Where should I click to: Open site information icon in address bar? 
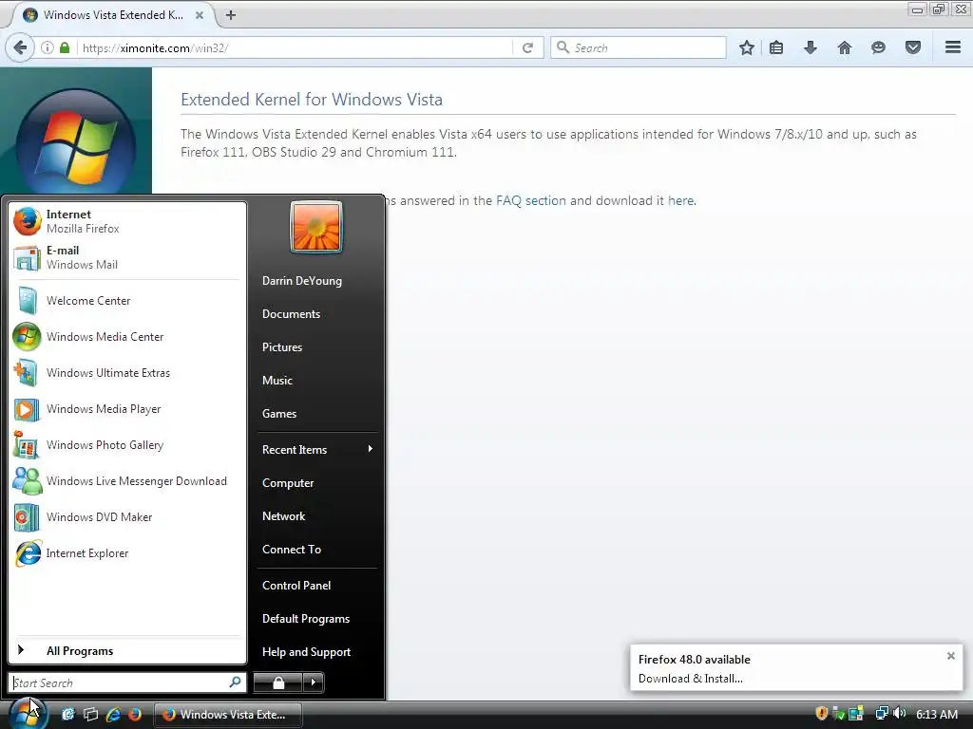48,47
